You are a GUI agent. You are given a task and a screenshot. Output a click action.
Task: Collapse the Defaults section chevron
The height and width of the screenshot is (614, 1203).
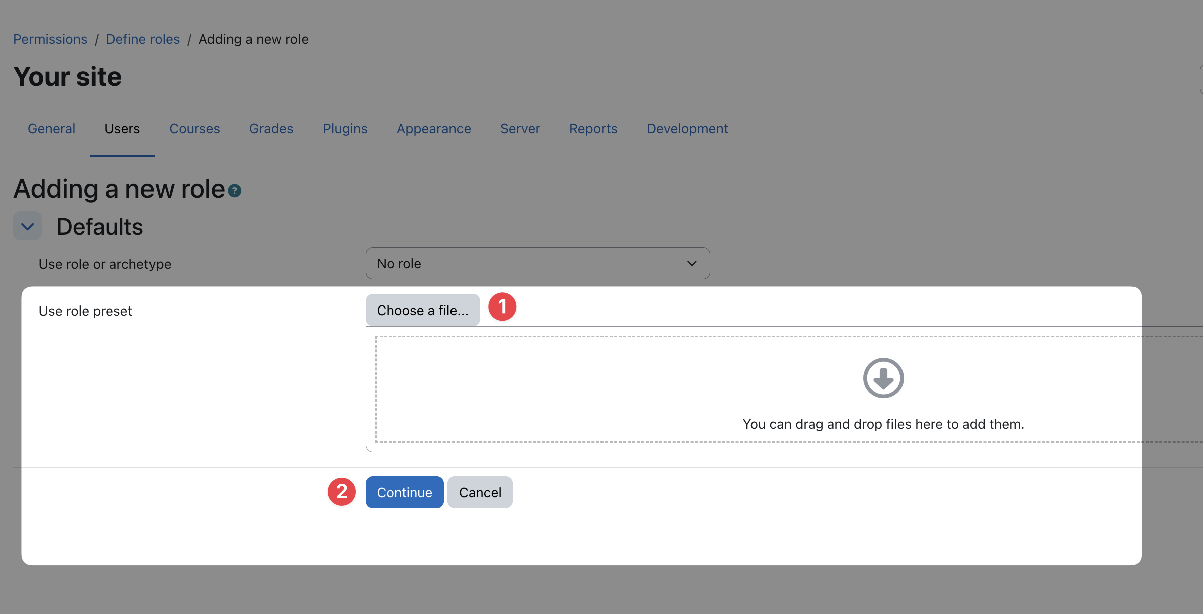click(27, 226)
